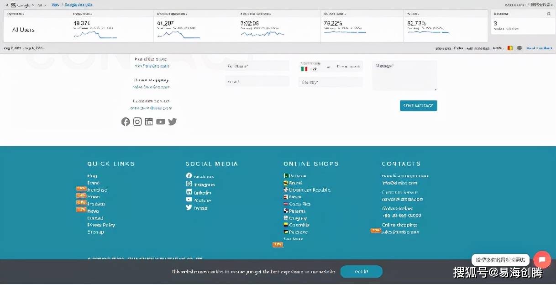Open the Brand quick link

[x=93, y=183]
